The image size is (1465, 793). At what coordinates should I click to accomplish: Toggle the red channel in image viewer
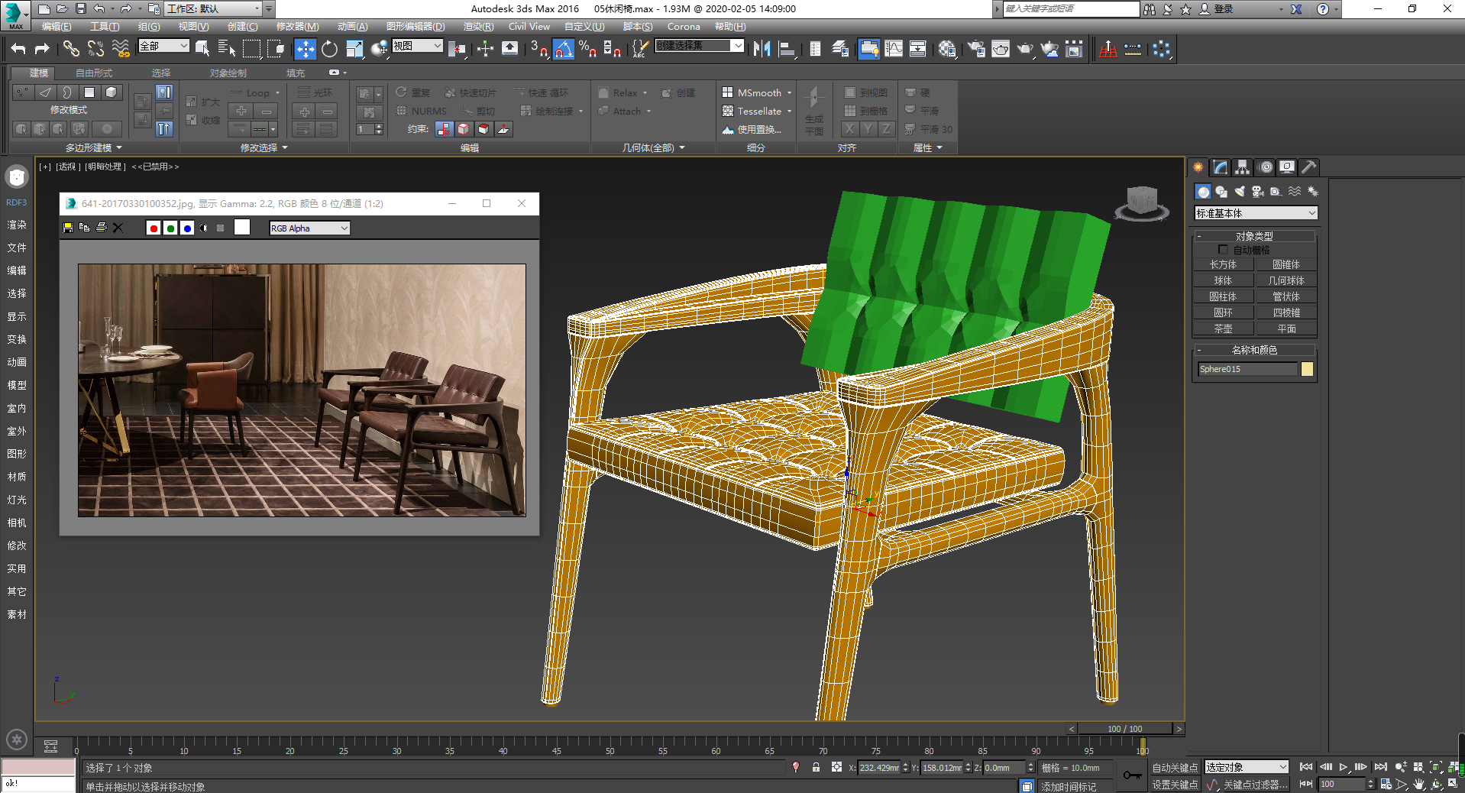pyautogui.click(x=154, y=228)
